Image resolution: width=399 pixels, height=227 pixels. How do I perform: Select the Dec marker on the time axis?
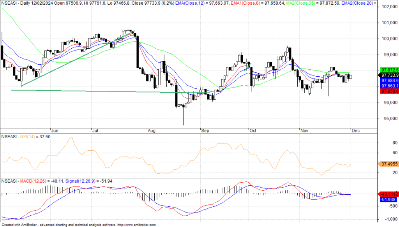(355, 131)
